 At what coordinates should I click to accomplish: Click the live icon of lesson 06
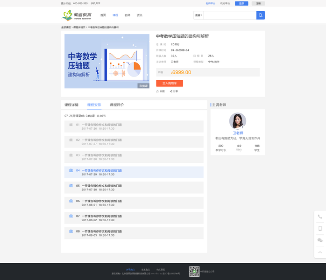[71, 201]
